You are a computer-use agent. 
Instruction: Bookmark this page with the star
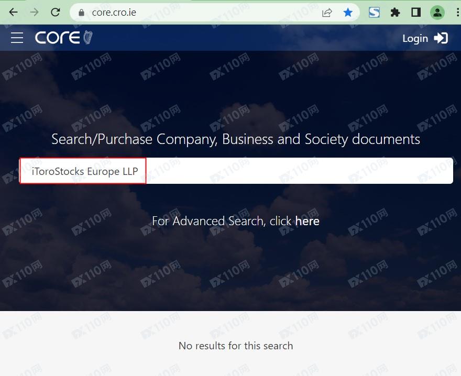[x=348, y=13]
